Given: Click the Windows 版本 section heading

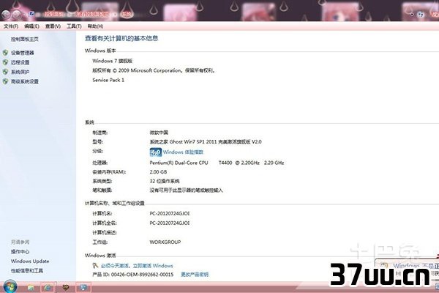Looking at the screenshot, I should pyautogui.click(x=100, y=51).
